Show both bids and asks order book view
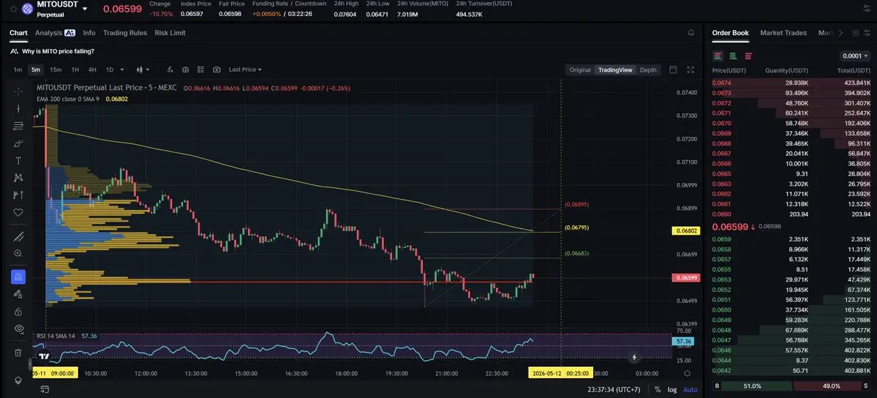Screen dimensions: 877x398 718,56
